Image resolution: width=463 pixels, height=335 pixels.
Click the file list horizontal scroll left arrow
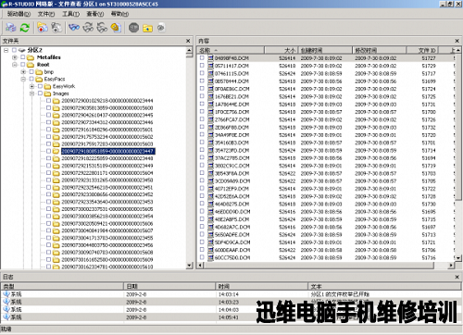pos(201,265)
